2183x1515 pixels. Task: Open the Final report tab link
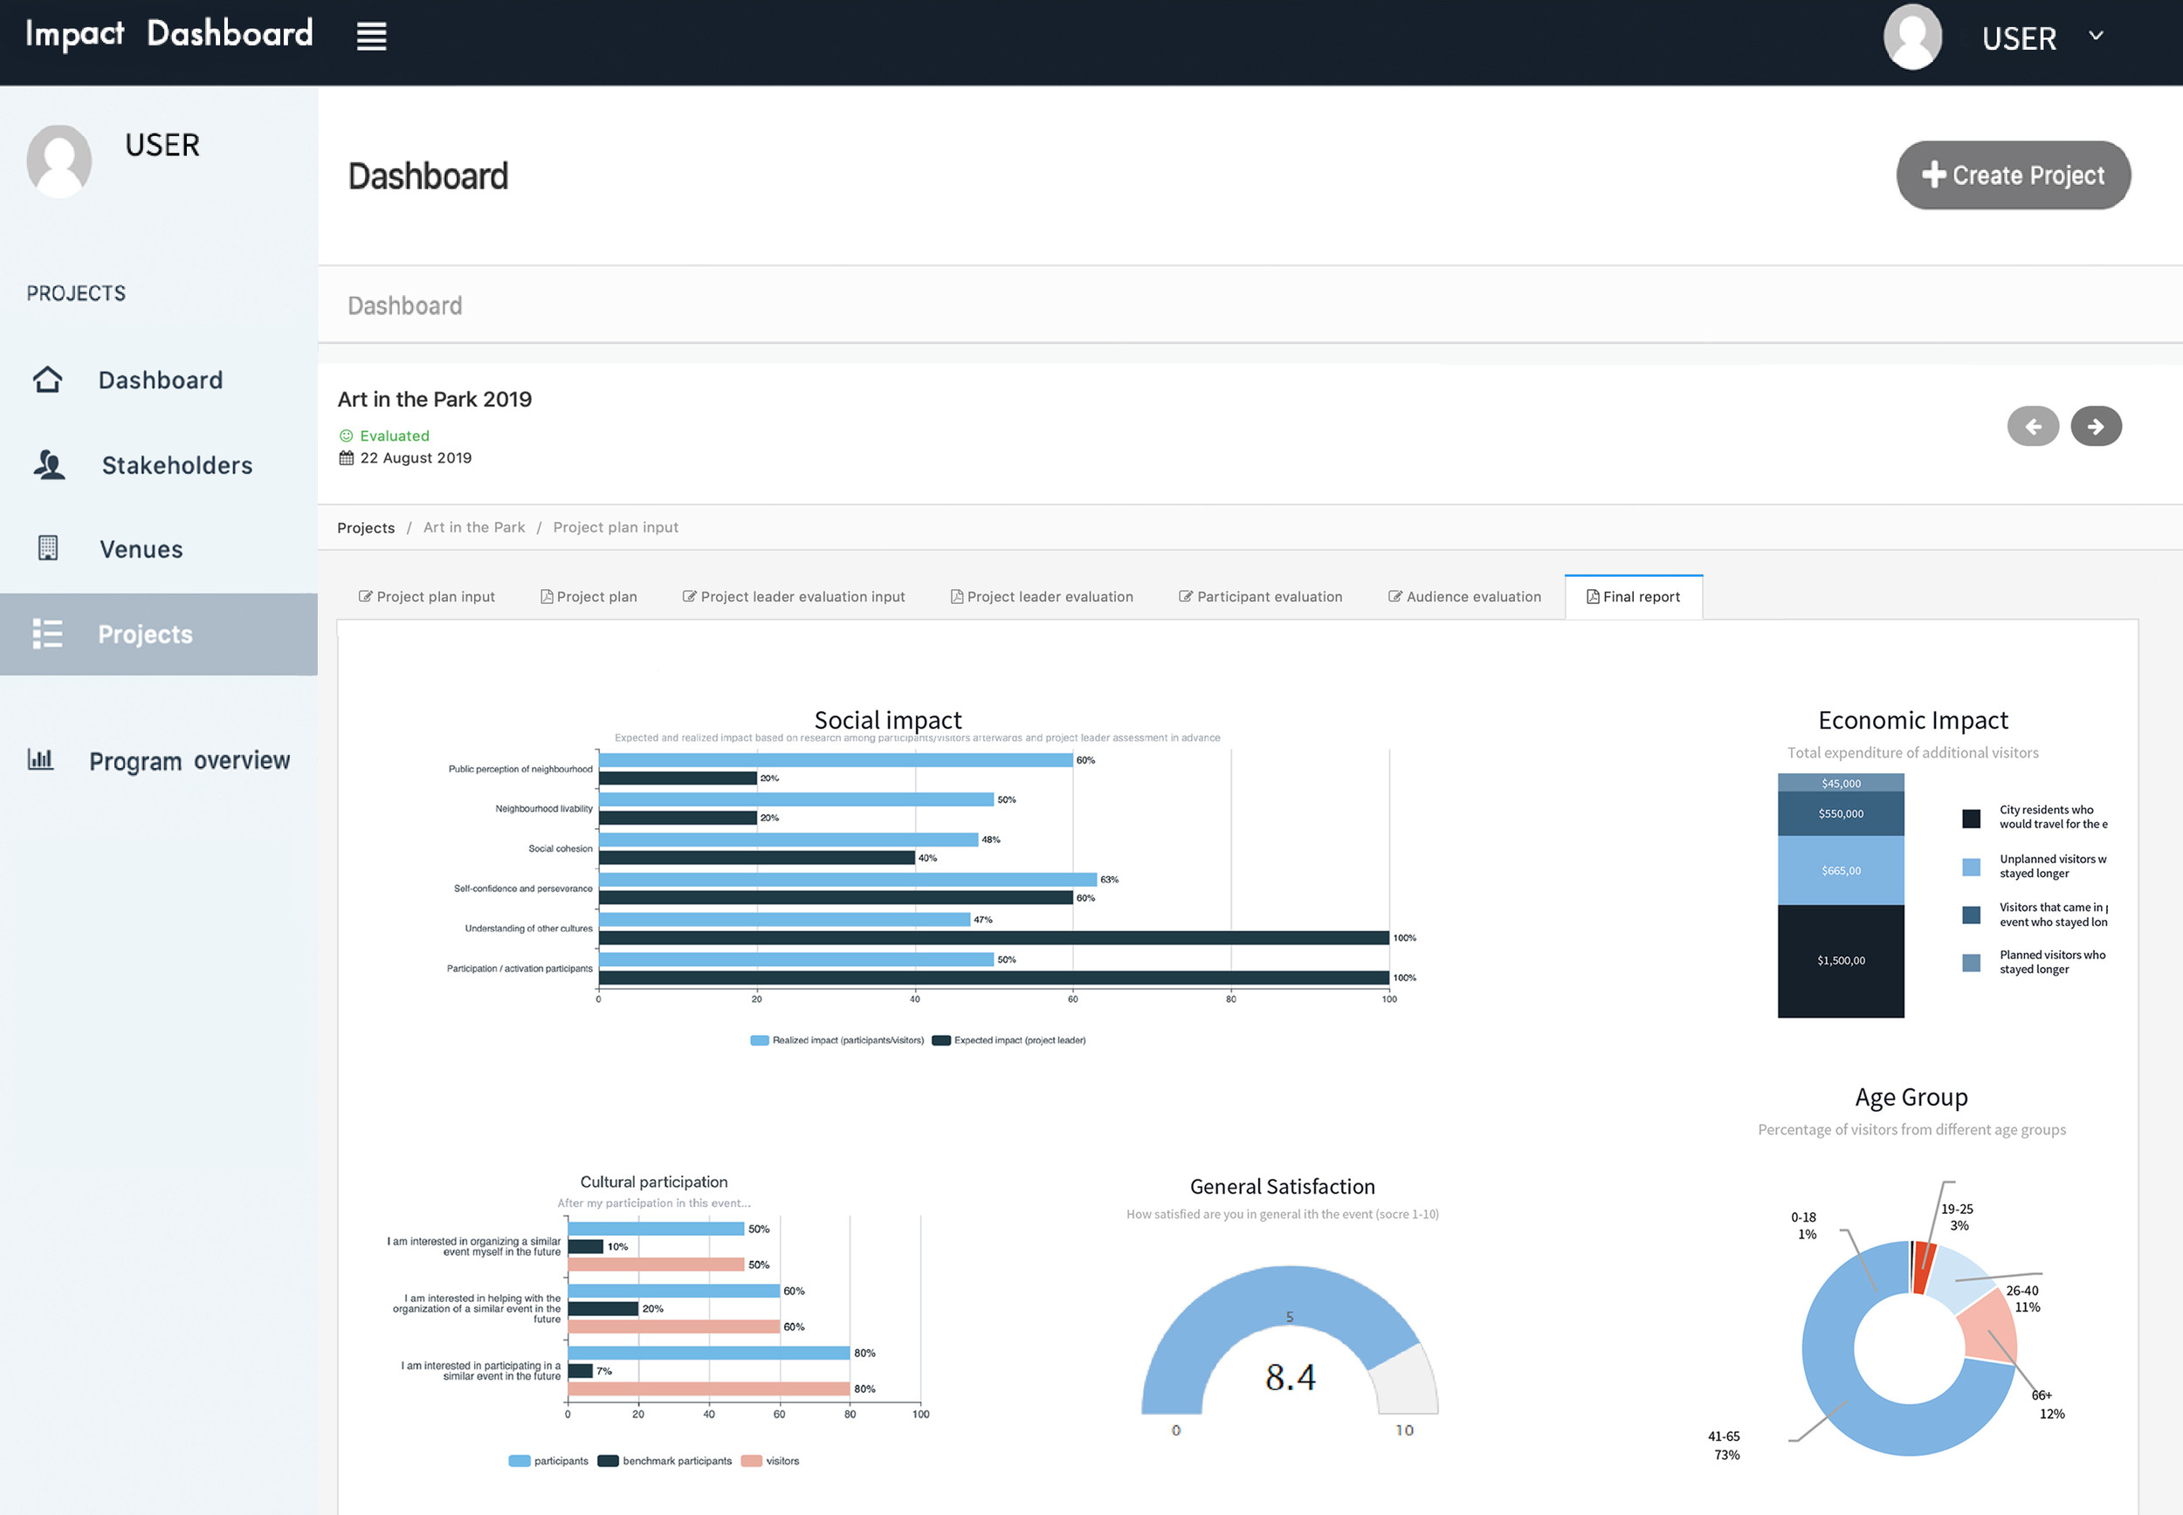(x=1633, y=596)
